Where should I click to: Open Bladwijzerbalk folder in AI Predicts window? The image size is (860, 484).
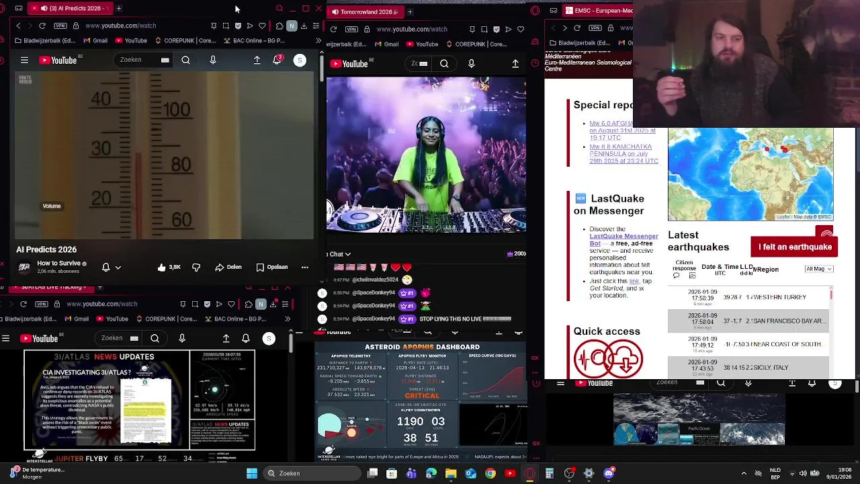[45, 40]
